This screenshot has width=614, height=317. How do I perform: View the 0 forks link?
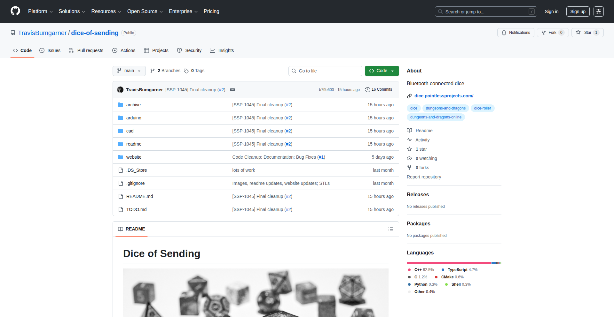(x=418, y=168)
